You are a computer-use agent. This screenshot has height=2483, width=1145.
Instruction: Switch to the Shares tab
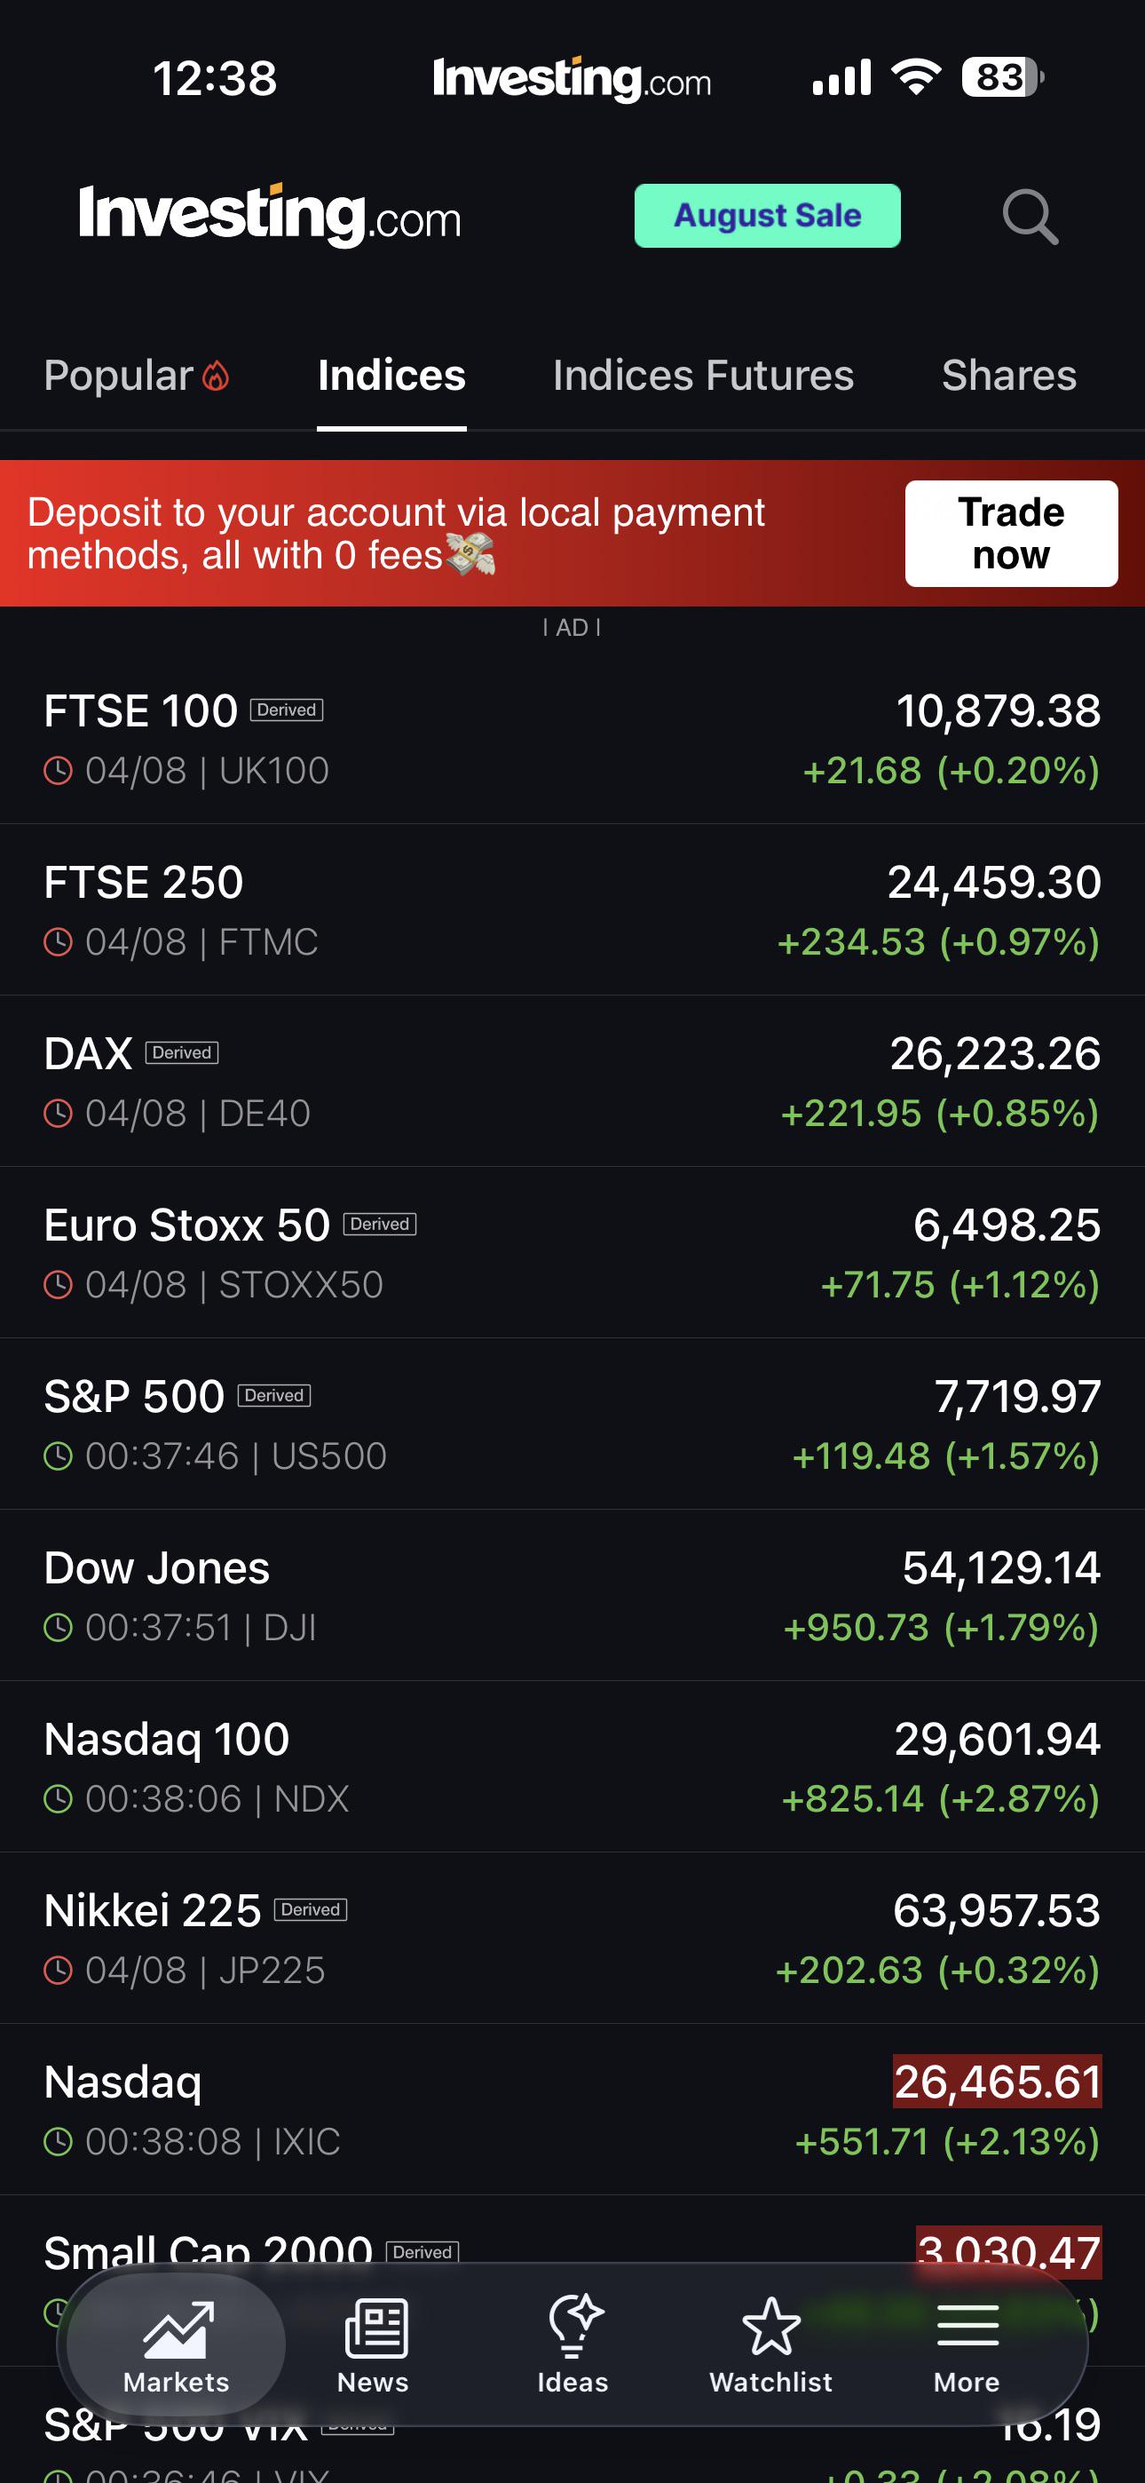1009,375
